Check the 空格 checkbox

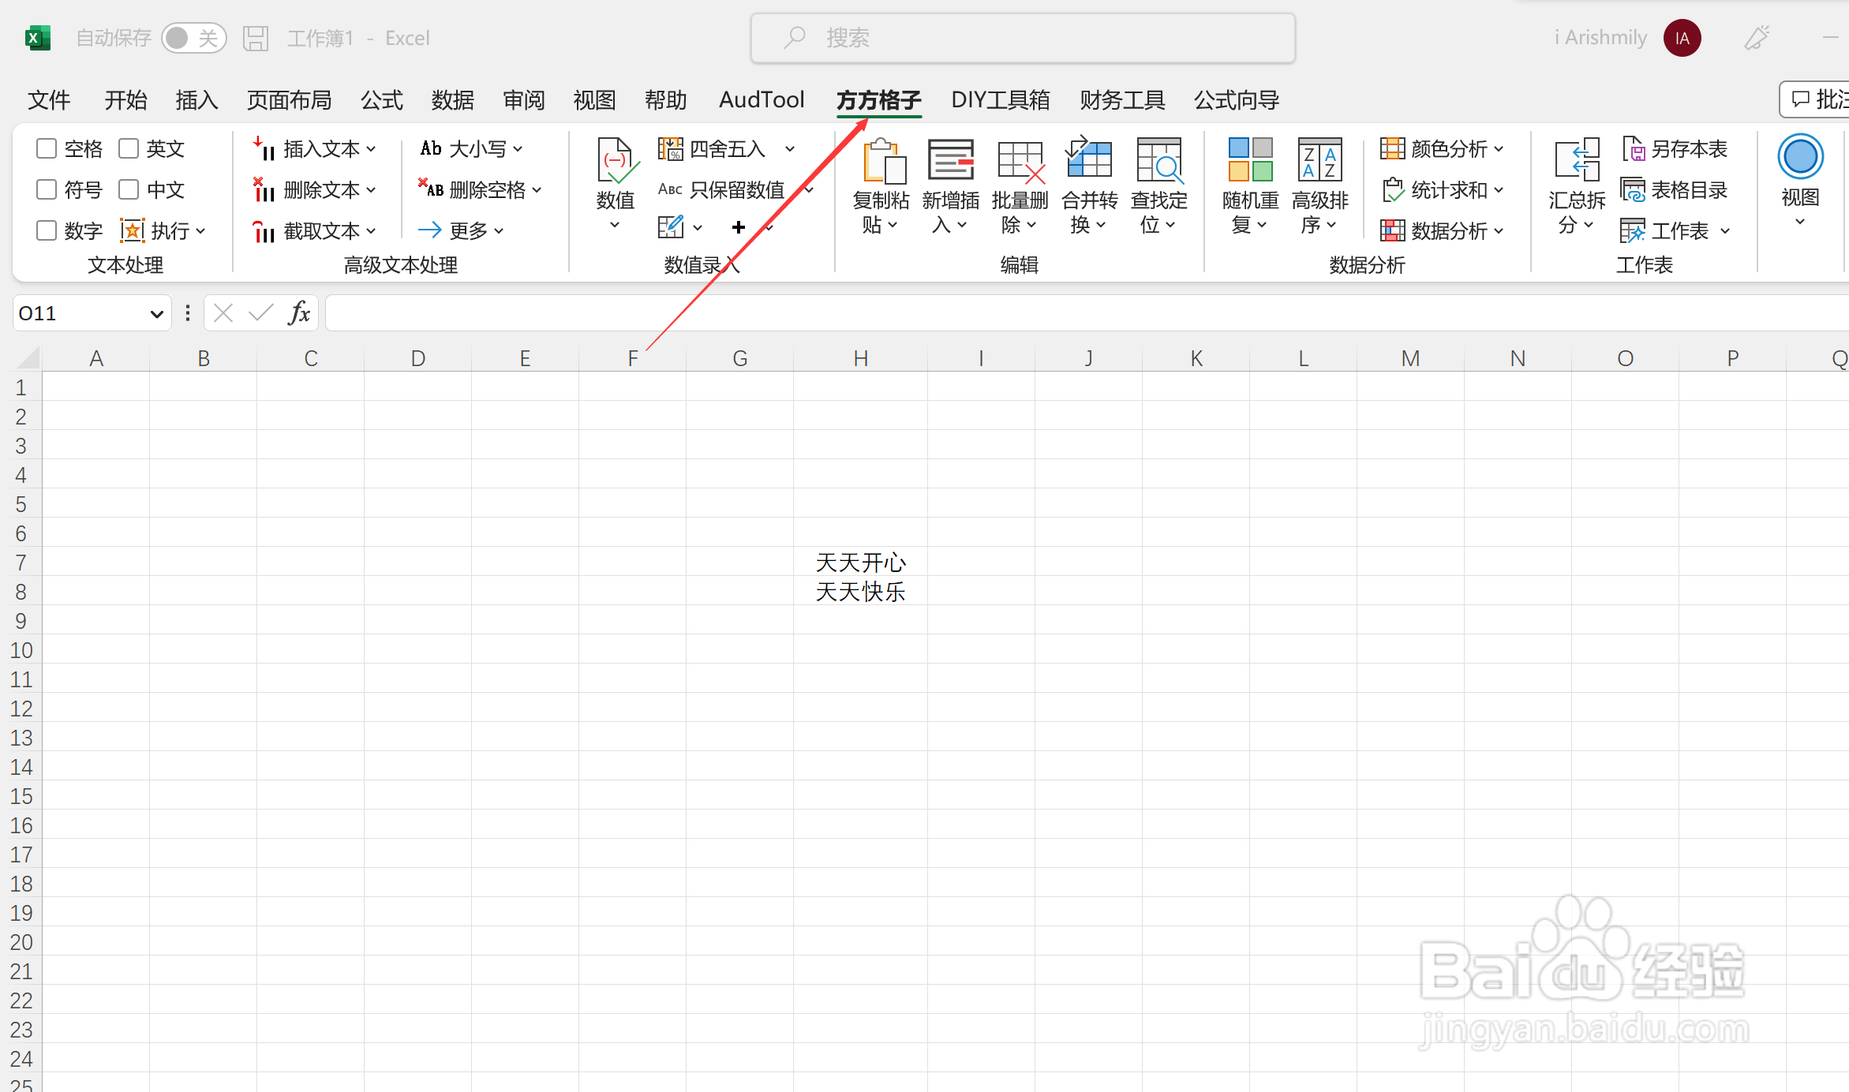(x=47, y=148)
